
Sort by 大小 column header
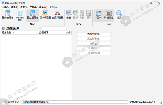coord(65,33)
